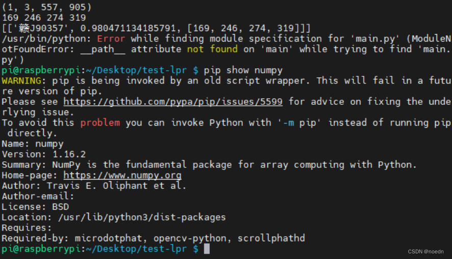Click the 'Name: numpy' line
This screenshot has height=259, width=452.
pos(33,143)
